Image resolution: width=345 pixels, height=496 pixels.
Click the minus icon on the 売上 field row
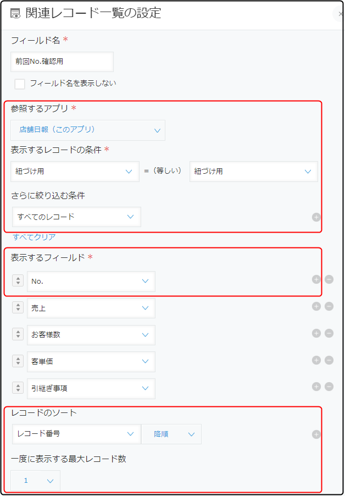[329, 306]
